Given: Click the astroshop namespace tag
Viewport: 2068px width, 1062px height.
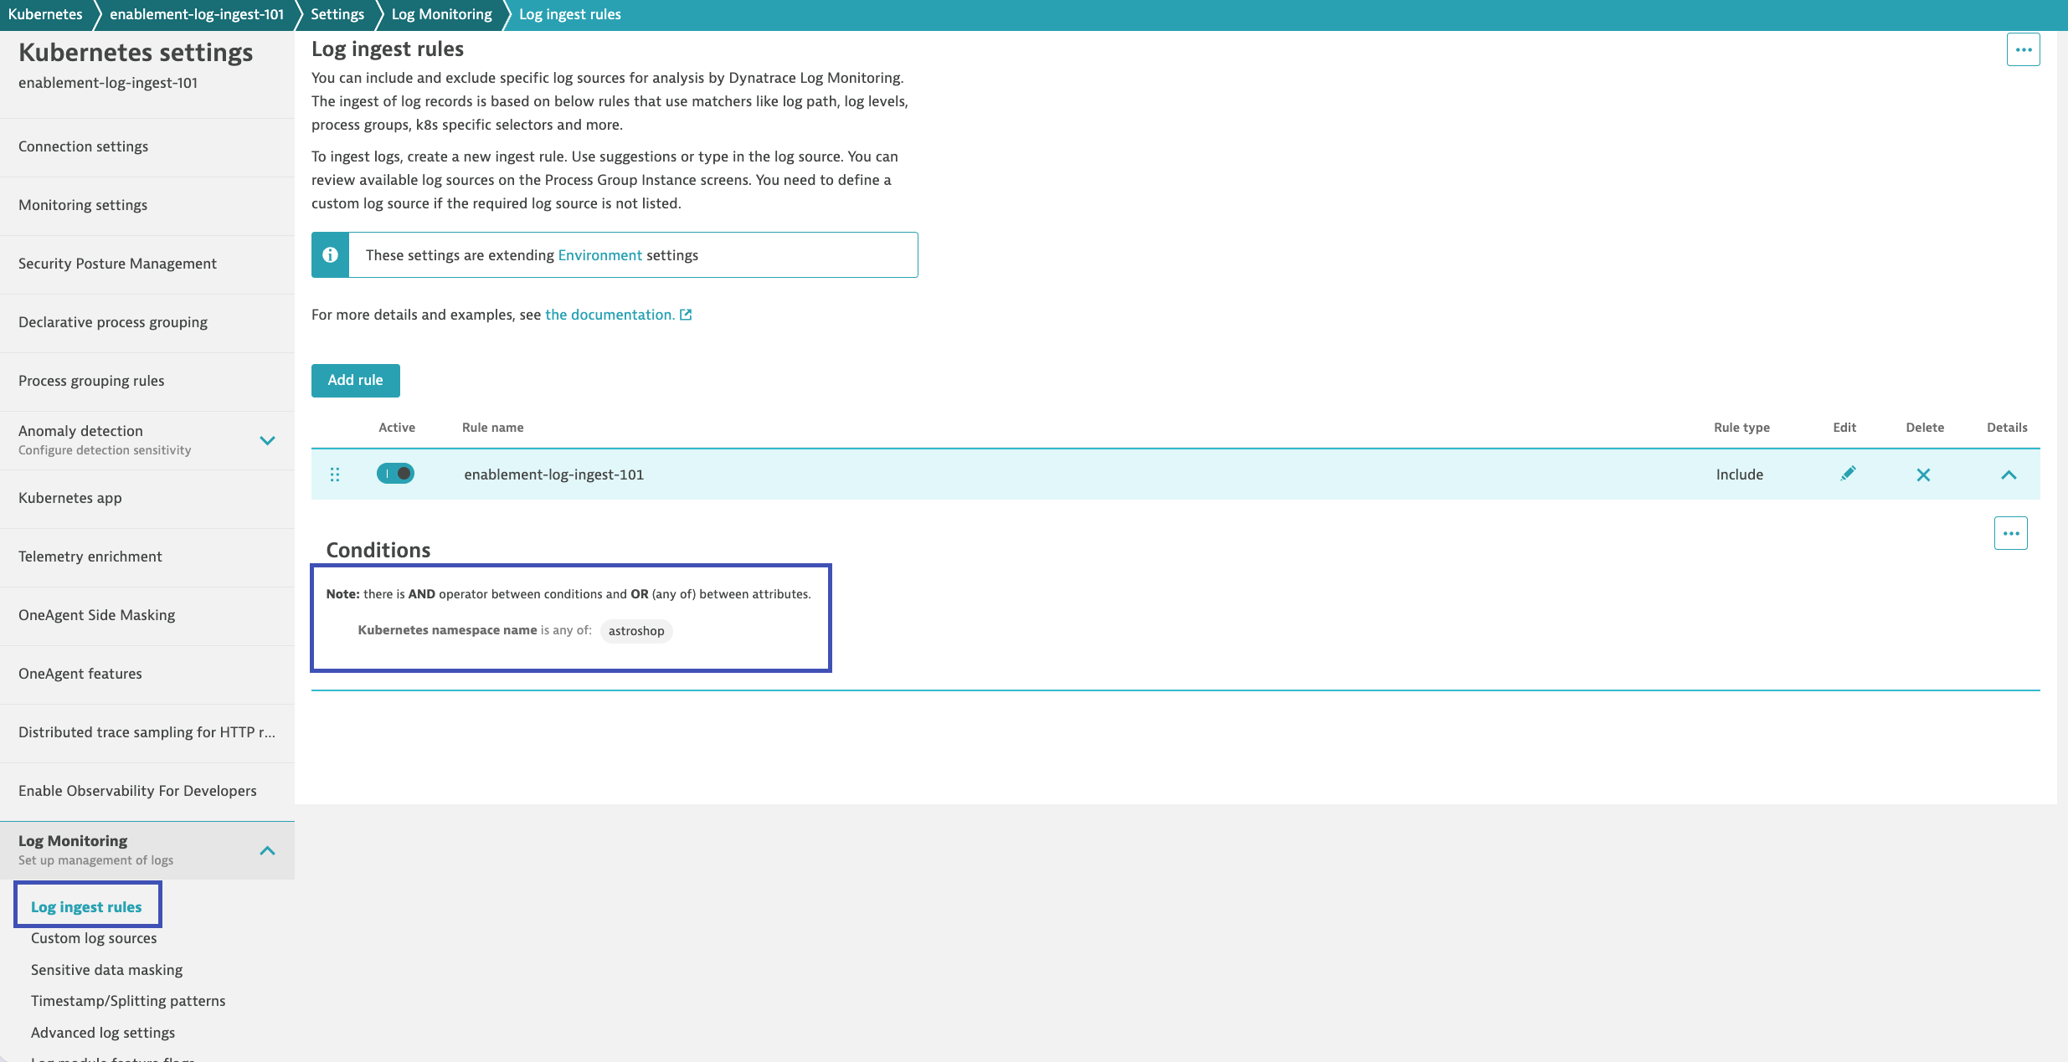Looking at the screenshot, I should point(636,630).
